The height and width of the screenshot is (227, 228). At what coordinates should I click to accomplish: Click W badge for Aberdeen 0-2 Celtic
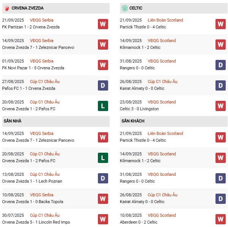click(x=220, y=219)
